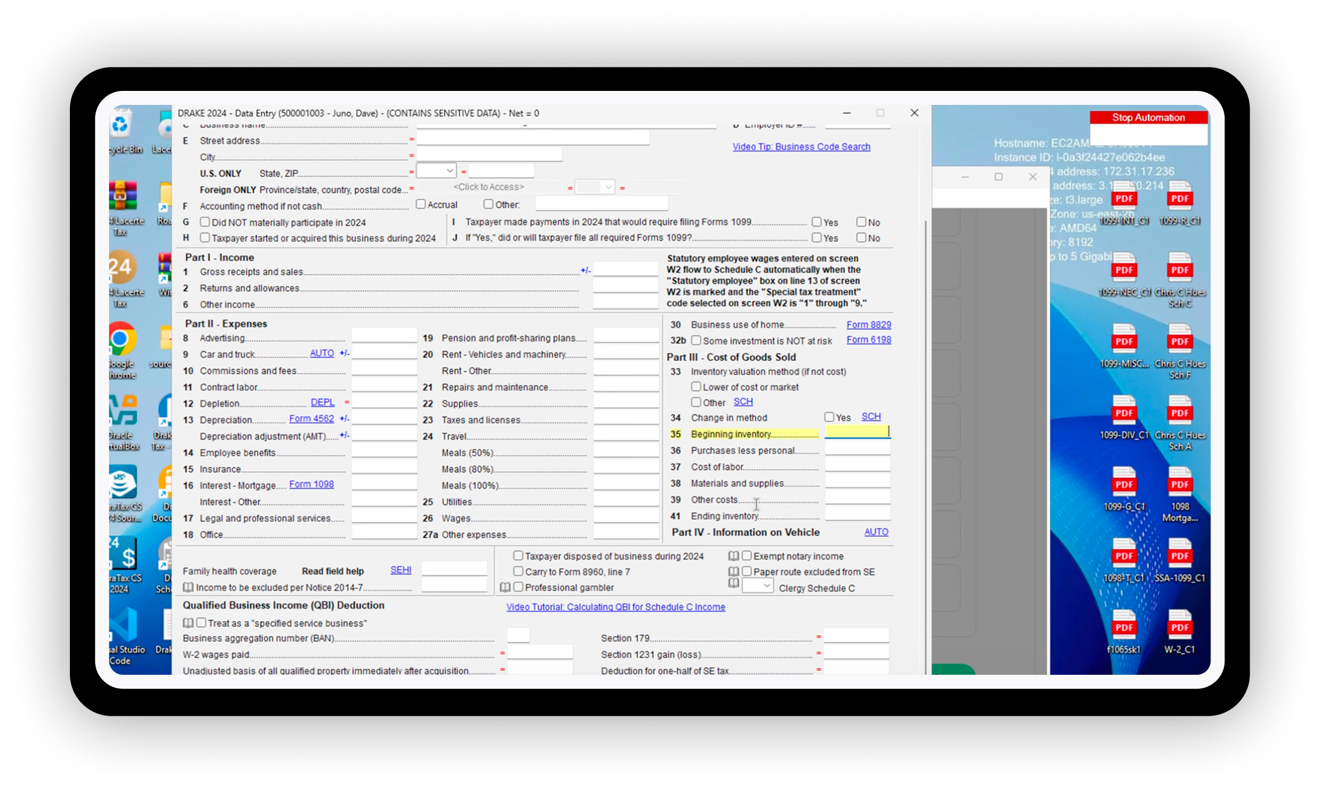This screenshot has height=789, width=1320.
Task: Select the Chris C Hues Sch C PDF icon
Action: pyautogui.click(x=1180, y=280)
